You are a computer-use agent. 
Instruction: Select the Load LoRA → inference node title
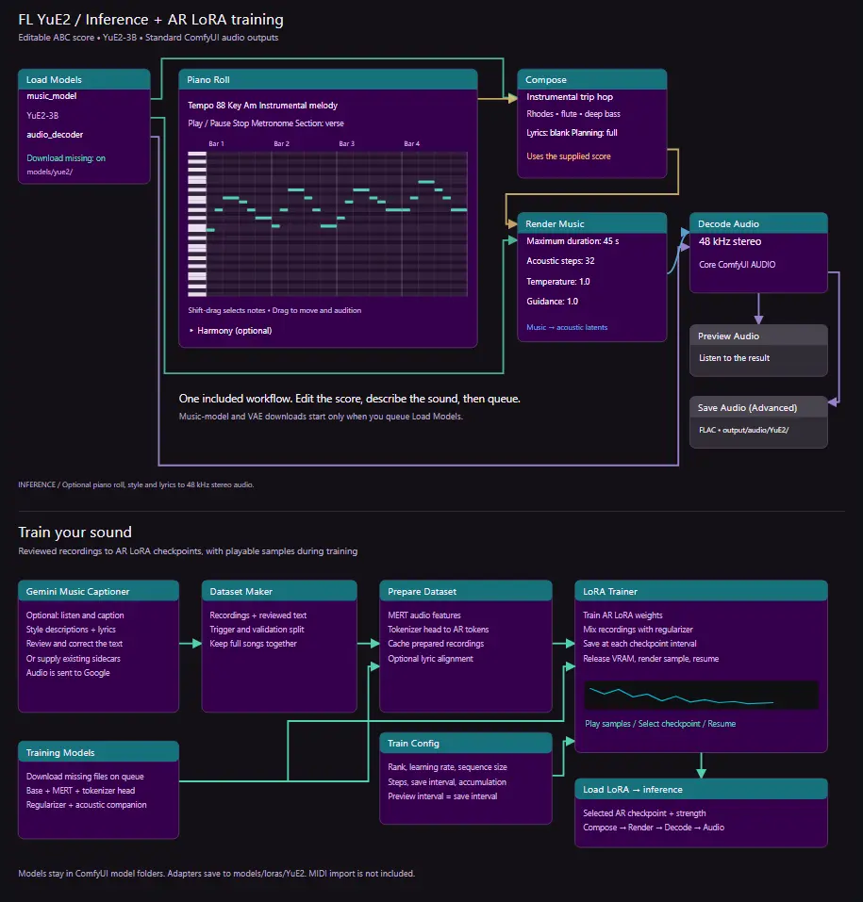click(633, 789)
